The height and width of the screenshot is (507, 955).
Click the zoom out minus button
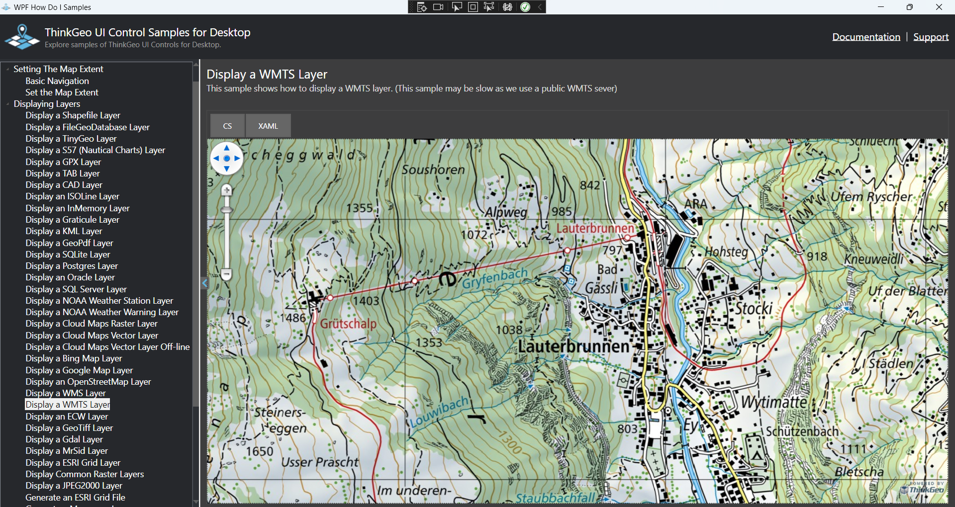(226, 274)
